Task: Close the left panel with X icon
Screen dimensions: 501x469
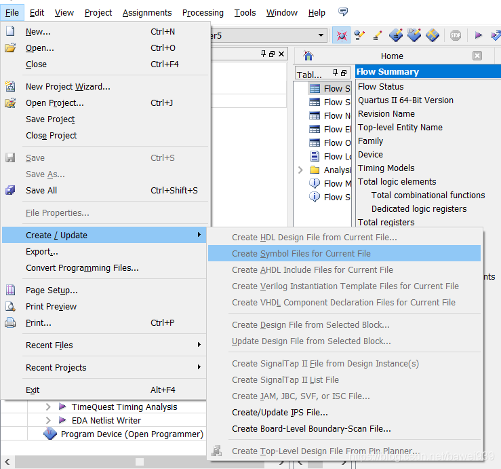Action: coord(281,54)
